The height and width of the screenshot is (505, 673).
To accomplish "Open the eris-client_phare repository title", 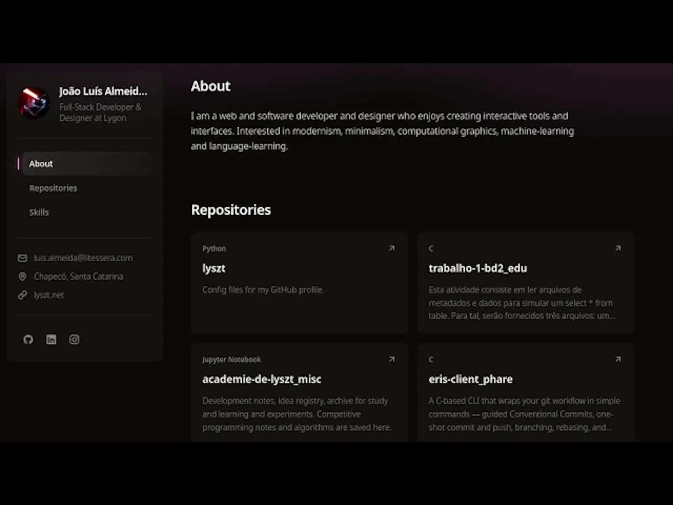I will coord(470,379).
